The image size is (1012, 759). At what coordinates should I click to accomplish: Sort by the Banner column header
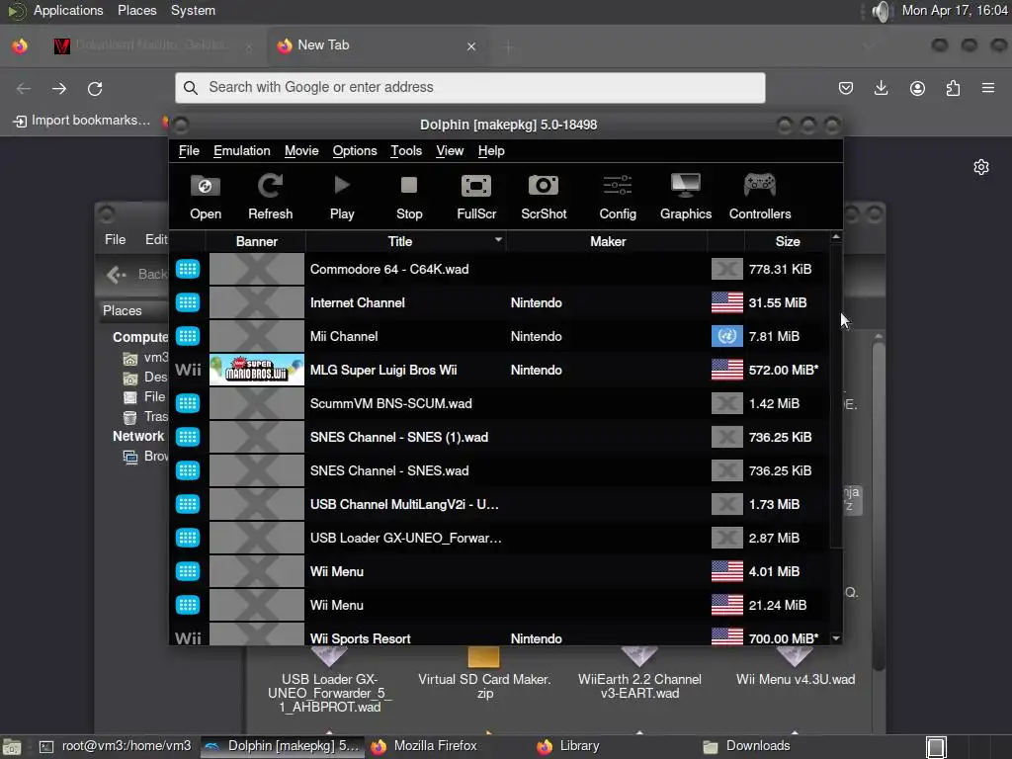point(256,241)
